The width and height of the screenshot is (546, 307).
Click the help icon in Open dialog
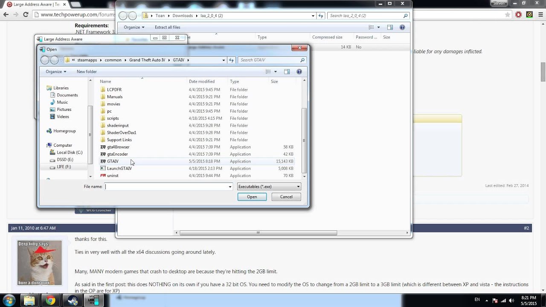(x=299, y=72)
